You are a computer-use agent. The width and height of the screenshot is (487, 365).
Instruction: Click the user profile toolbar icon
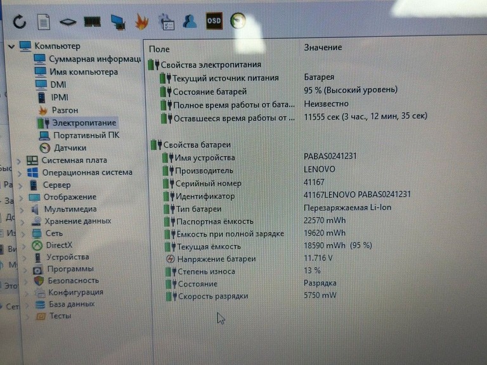(x=190, y=22)
